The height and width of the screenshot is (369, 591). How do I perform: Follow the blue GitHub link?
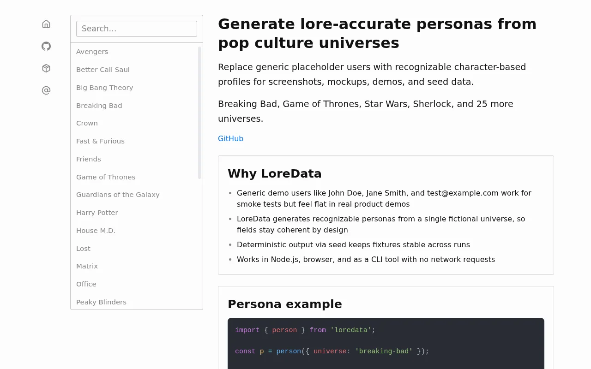tap(230, 138)
